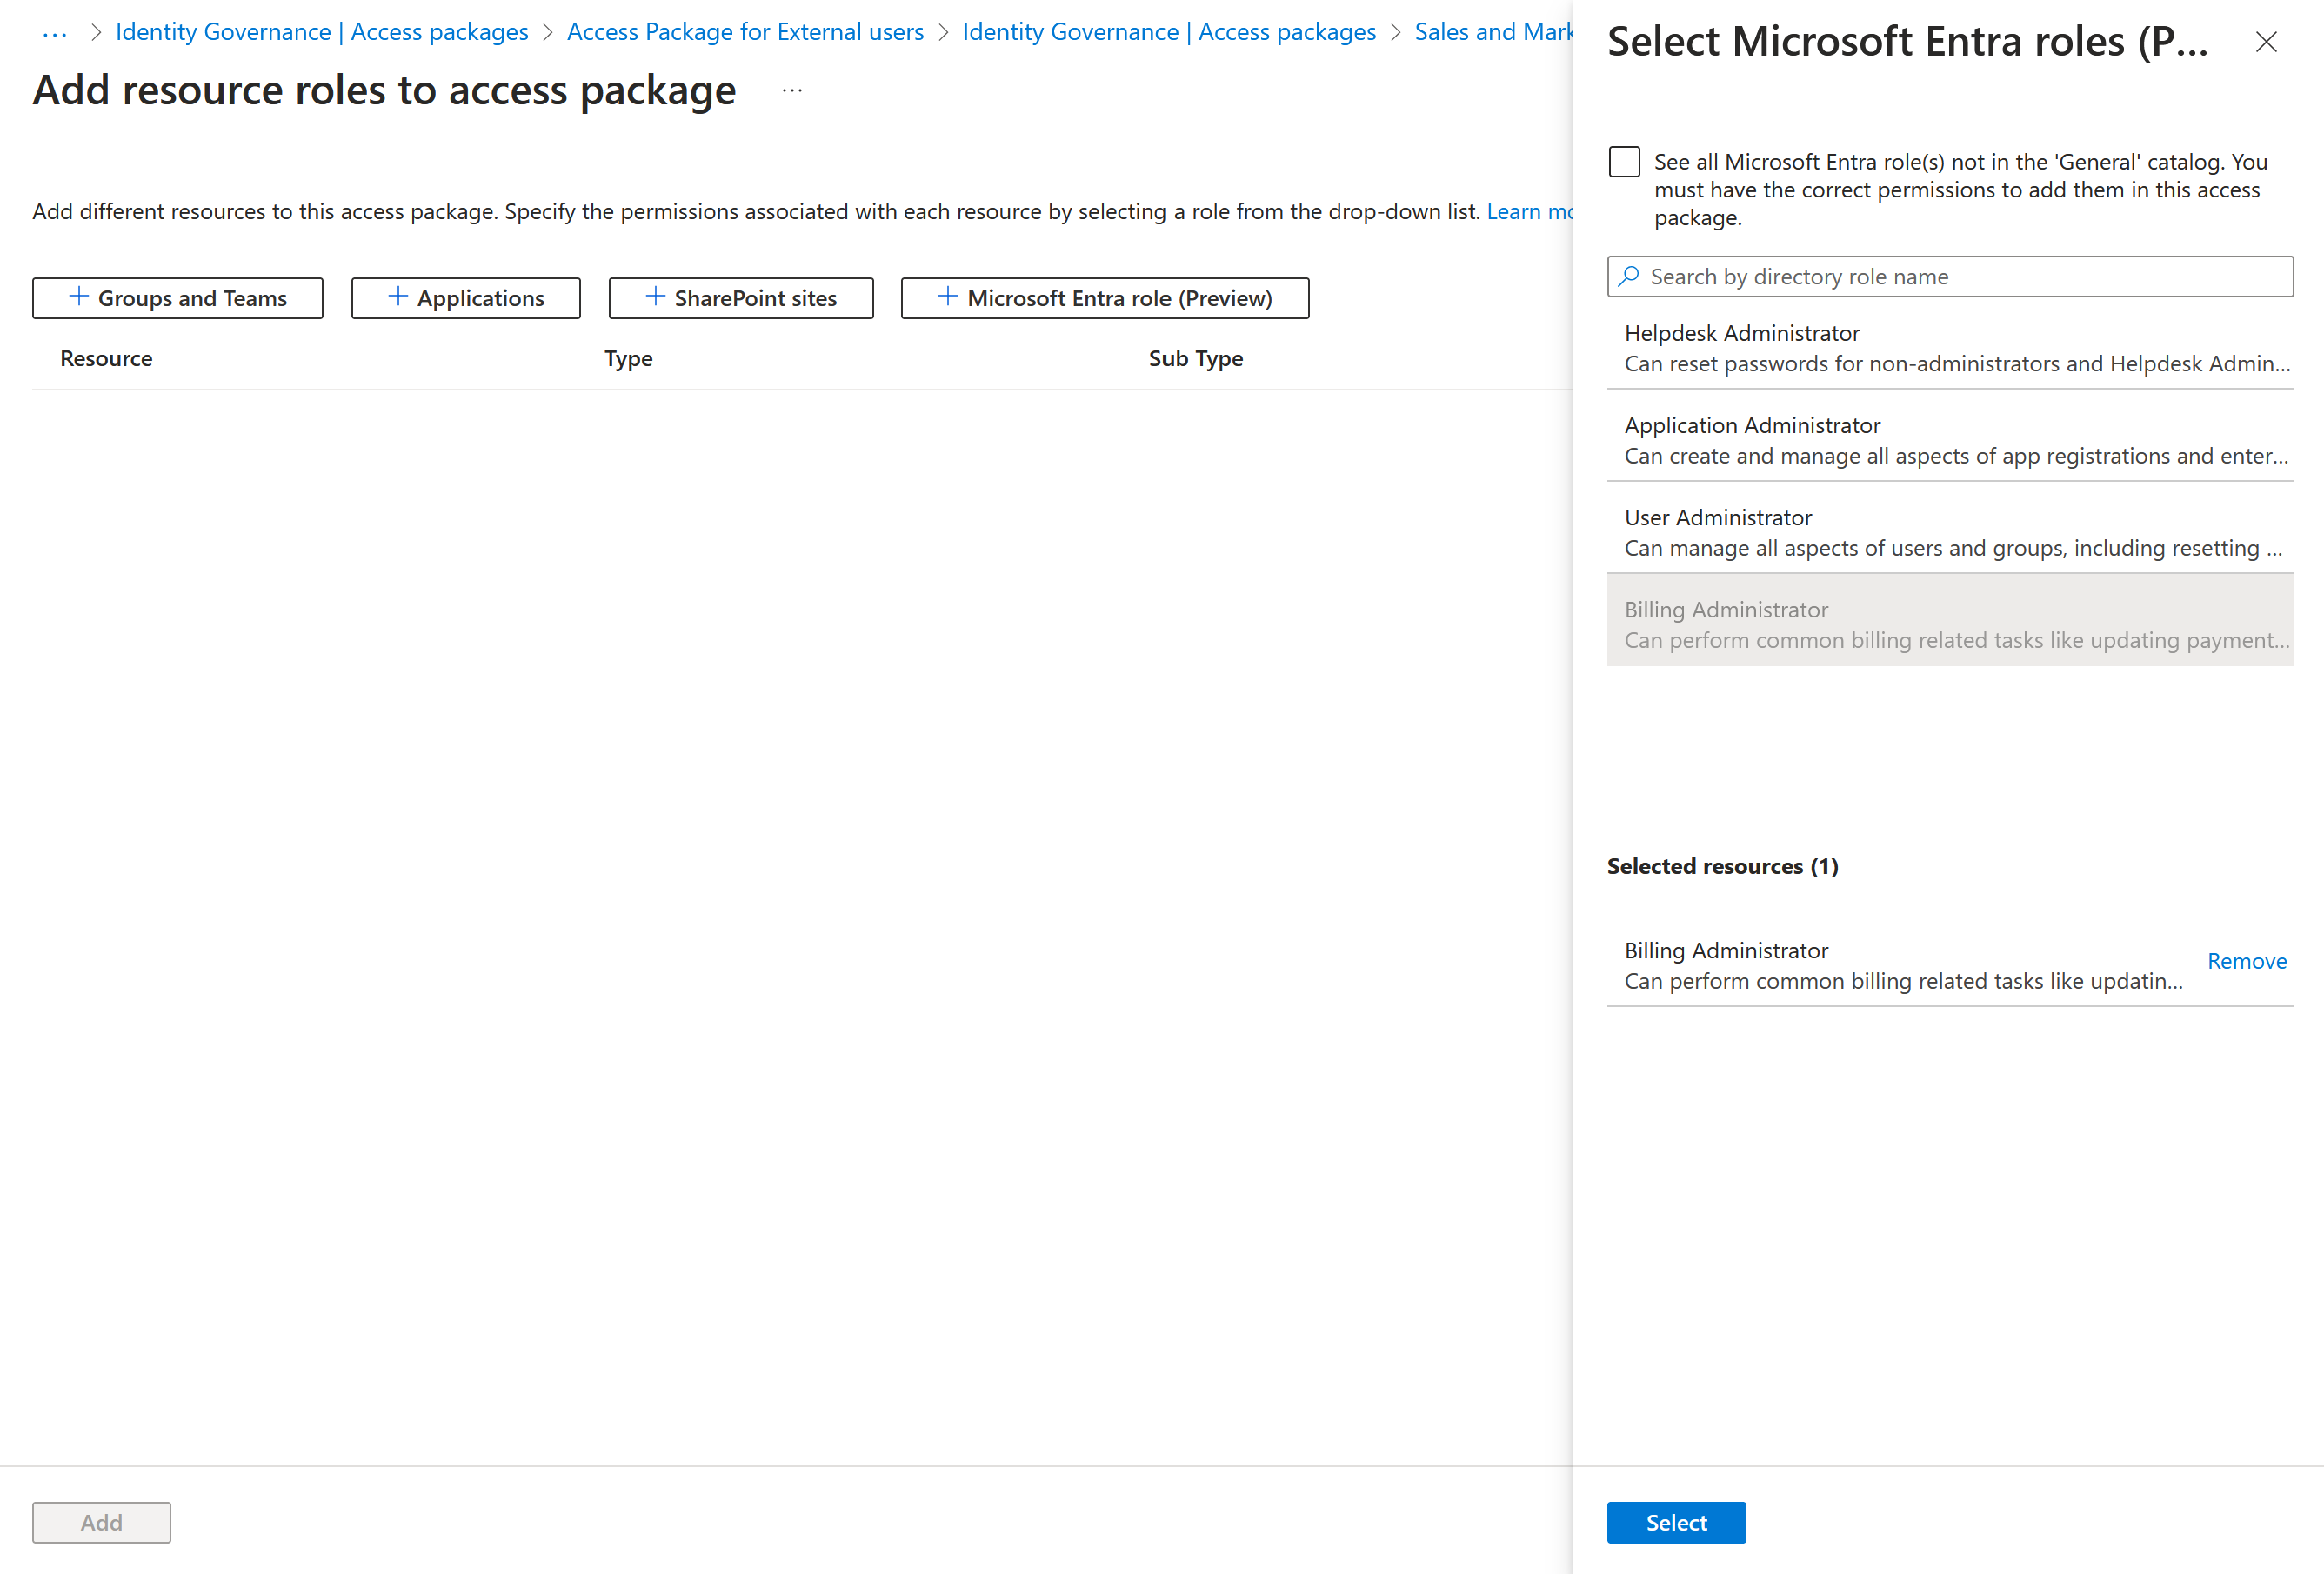Image resolution: width=2324 pixels, height=1574 pixels.
Task: Click the Add button at bottom left
Action: point(100,1521)
